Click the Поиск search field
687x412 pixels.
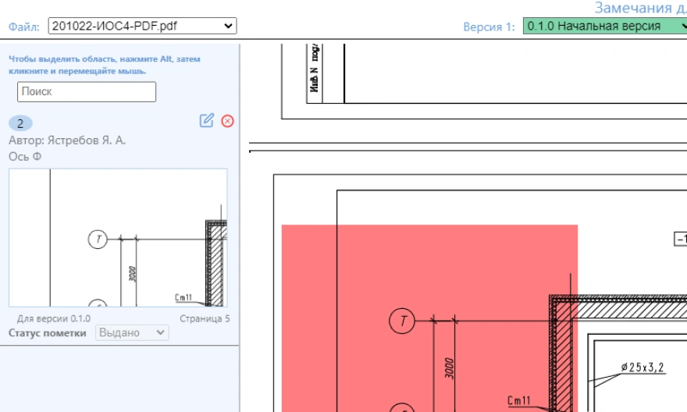pyautogui.click(x=87, y=91)
